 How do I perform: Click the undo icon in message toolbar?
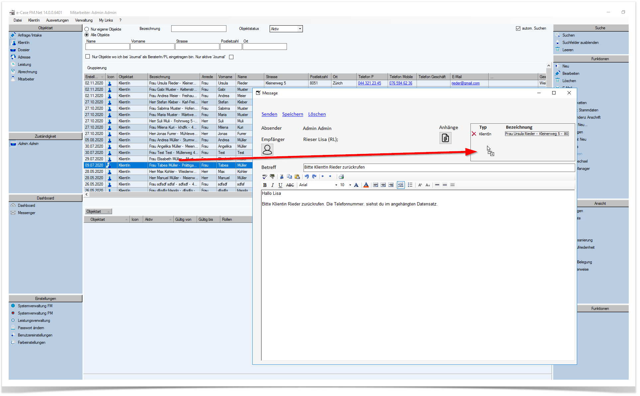point(307,177)
